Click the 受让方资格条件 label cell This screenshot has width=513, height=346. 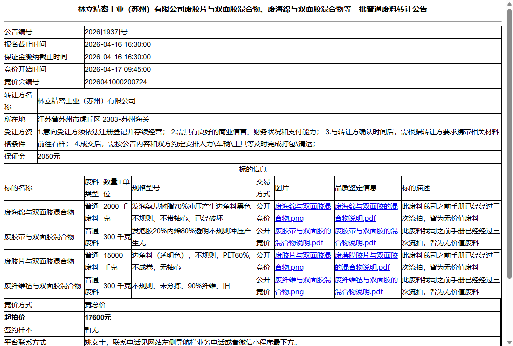pos(20,138)
